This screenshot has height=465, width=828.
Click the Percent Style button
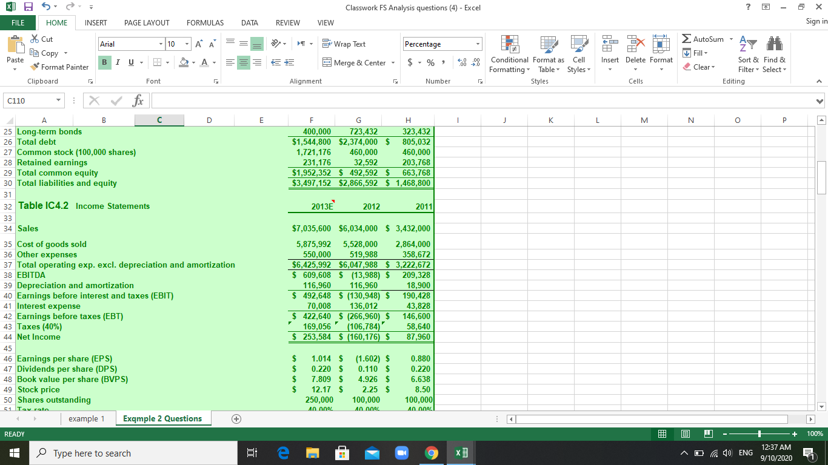point(430,63)
